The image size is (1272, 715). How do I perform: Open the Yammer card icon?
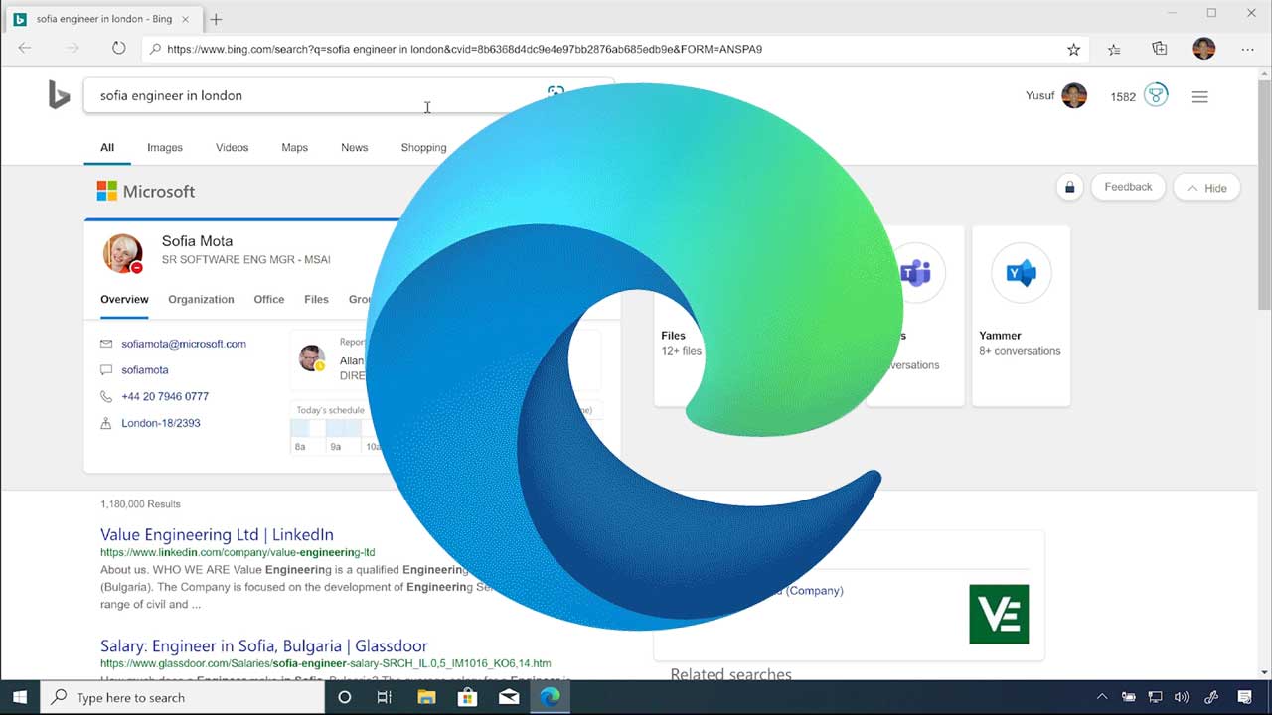[x=1021, y=273]
